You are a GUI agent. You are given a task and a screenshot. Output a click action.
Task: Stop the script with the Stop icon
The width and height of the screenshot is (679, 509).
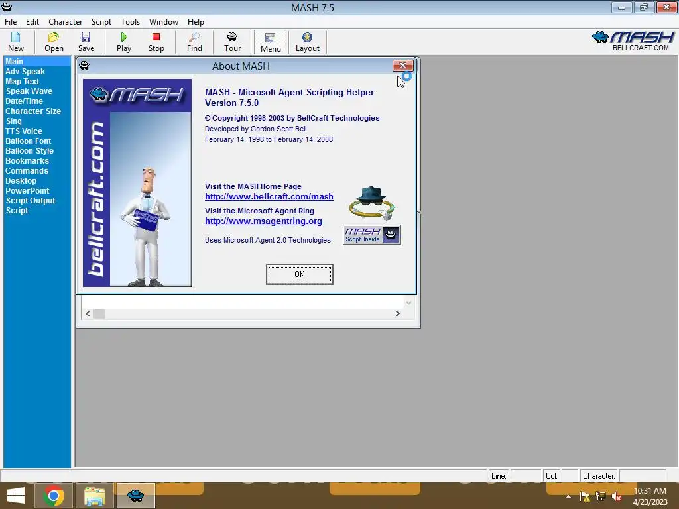click(156, 42)
